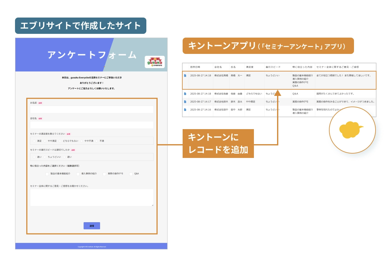This screenshot has height=267, width=384.
Task: Click the 株式会社高橋 cell
Action: 221,76
